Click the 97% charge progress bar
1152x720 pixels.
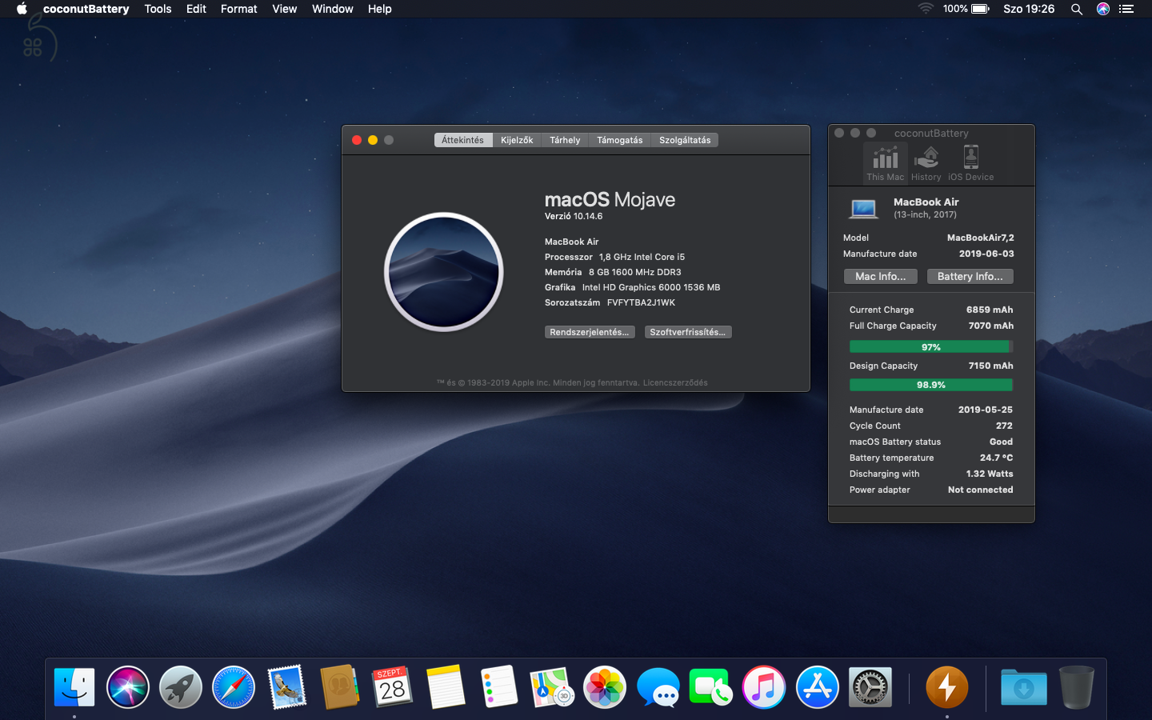pyautogui.click(x=931, y=347)
